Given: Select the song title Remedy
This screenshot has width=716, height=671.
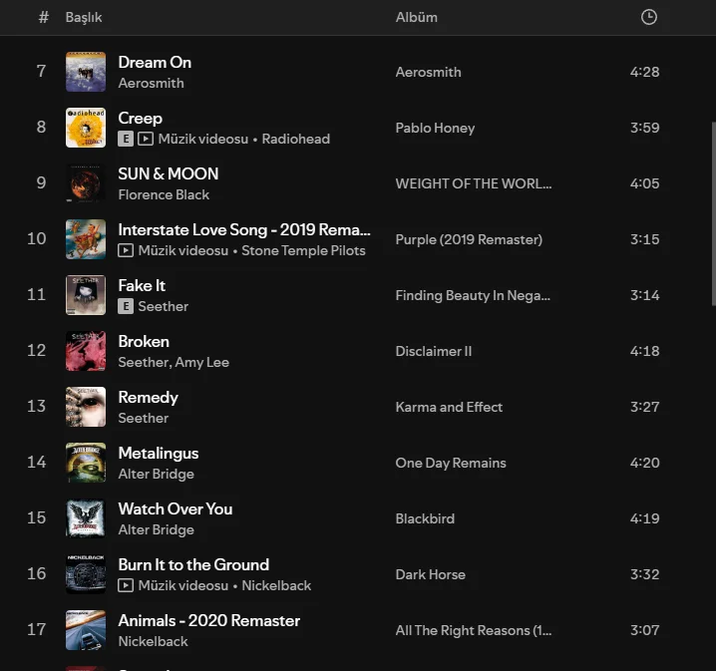Looking at the screenshot, I should 149,398.
